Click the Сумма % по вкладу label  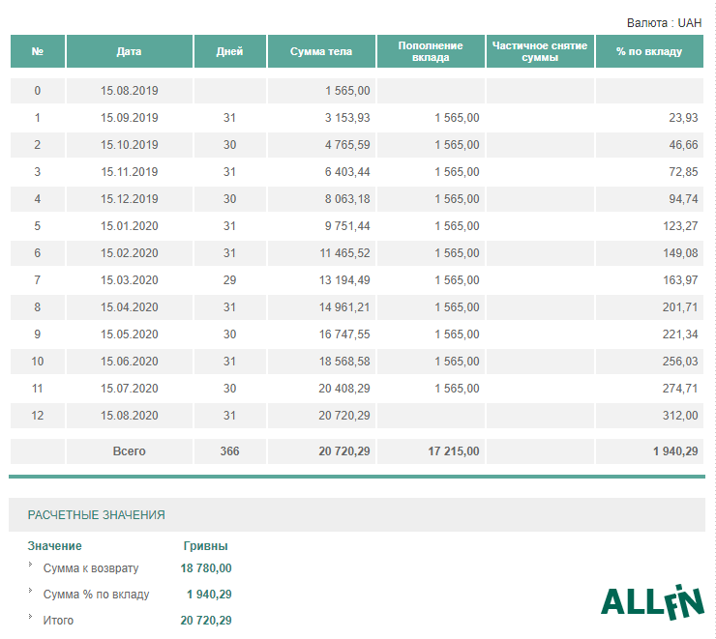pyautogui.click(x=96, y=595)
